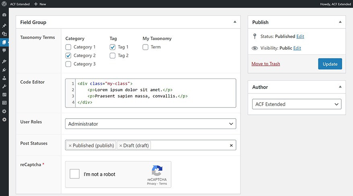Open the User Roles dropdown
The width and height of the screenshot is (353, 196).
150,124
